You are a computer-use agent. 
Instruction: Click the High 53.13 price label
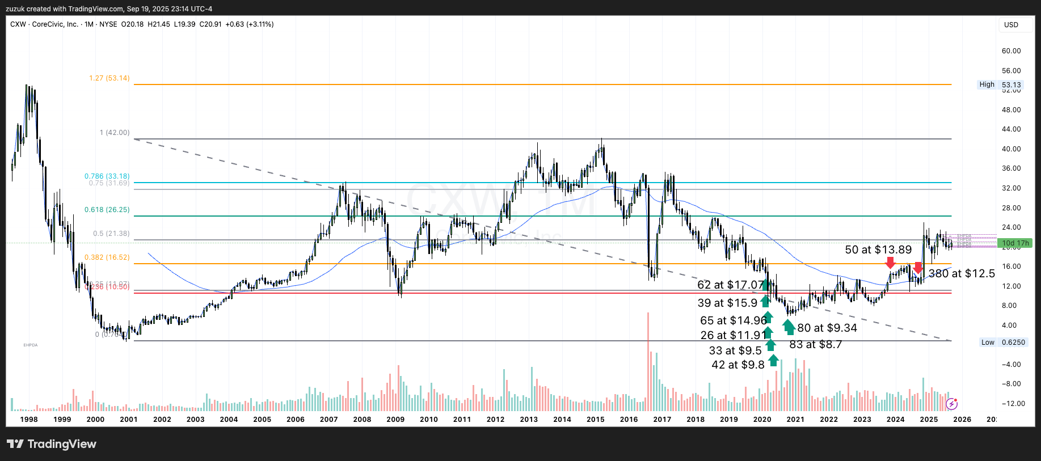pos(1001,84)
